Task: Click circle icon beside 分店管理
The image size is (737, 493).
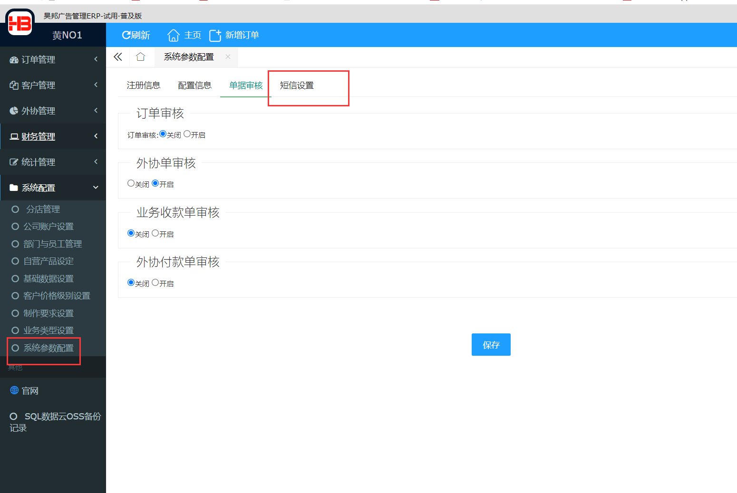Action: 15,209
